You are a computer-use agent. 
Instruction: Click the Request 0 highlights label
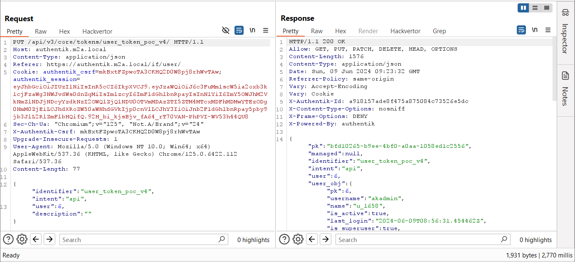point(253,240)
